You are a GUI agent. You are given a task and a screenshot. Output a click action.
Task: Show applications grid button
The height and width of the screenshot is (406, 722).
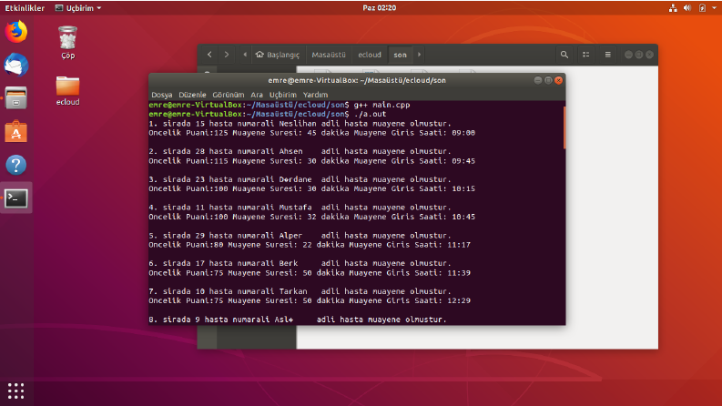pyautogui.click(x=15, y=391)
